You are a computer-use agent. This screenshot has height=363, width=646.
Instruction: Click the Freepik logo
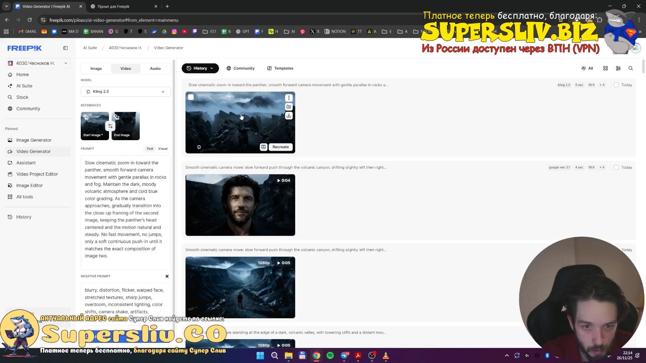pyautogui.click(x=25, y=48)
